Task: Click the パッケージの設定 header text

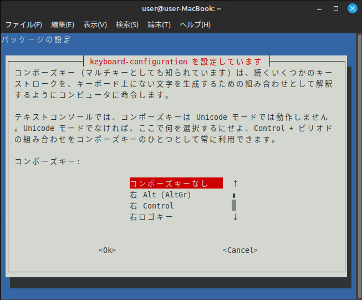Action: click(x=36, y=39)
